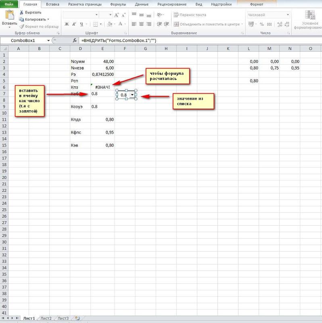The width and height of the screenshot is (322, 323).
Task: Apply thousands separator (000) format
Action: (269, 24)
